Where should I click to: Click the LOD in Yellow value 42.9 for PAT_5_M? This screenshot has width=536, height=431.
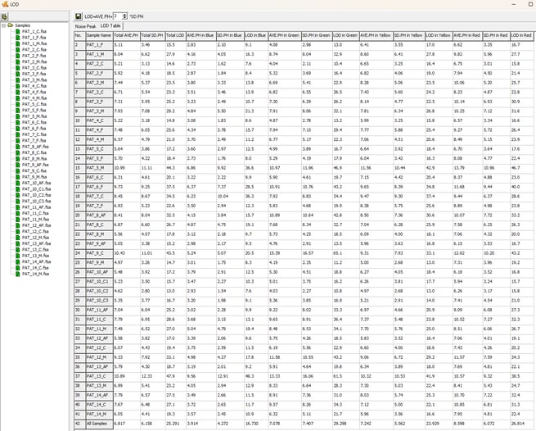pos(439,168)
